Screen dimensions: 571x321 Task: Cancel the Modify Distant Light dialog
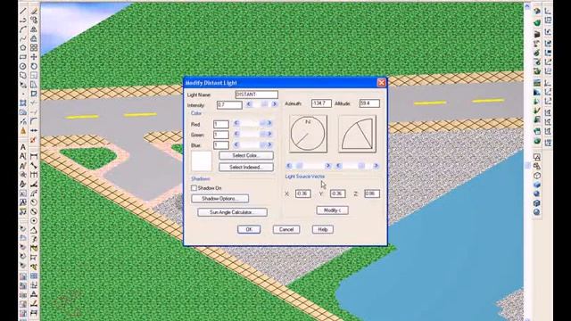[286, 229]
